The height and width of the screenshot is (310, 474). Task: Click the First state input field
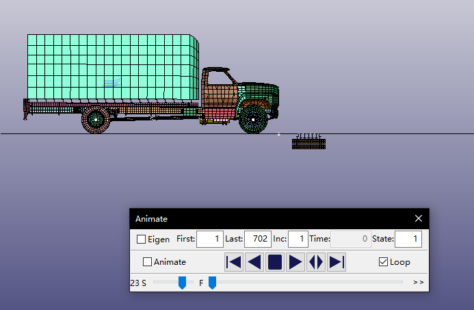(210, 240)
